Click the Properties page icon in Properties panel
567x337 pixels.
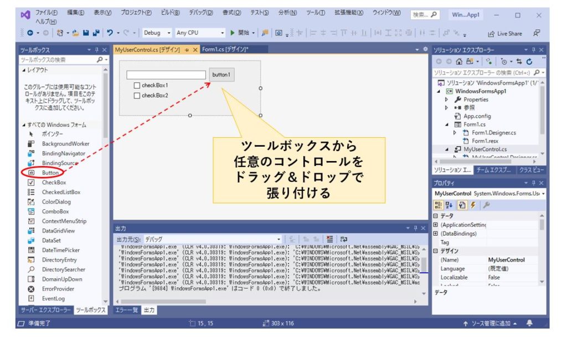point(462,205)
